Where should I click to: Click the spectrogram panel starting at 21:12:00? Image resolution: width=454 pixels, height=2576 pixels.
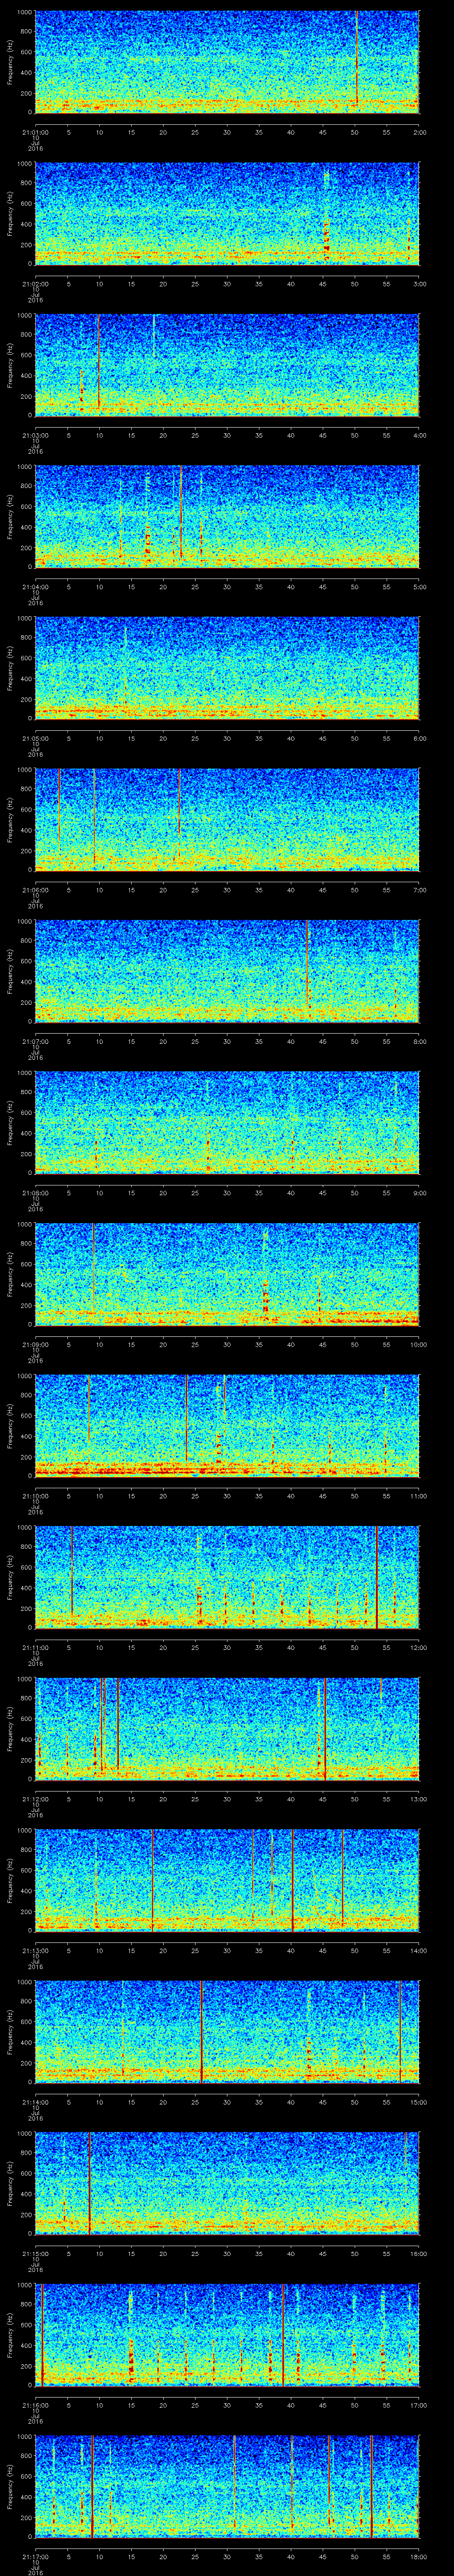point(227,1729)
